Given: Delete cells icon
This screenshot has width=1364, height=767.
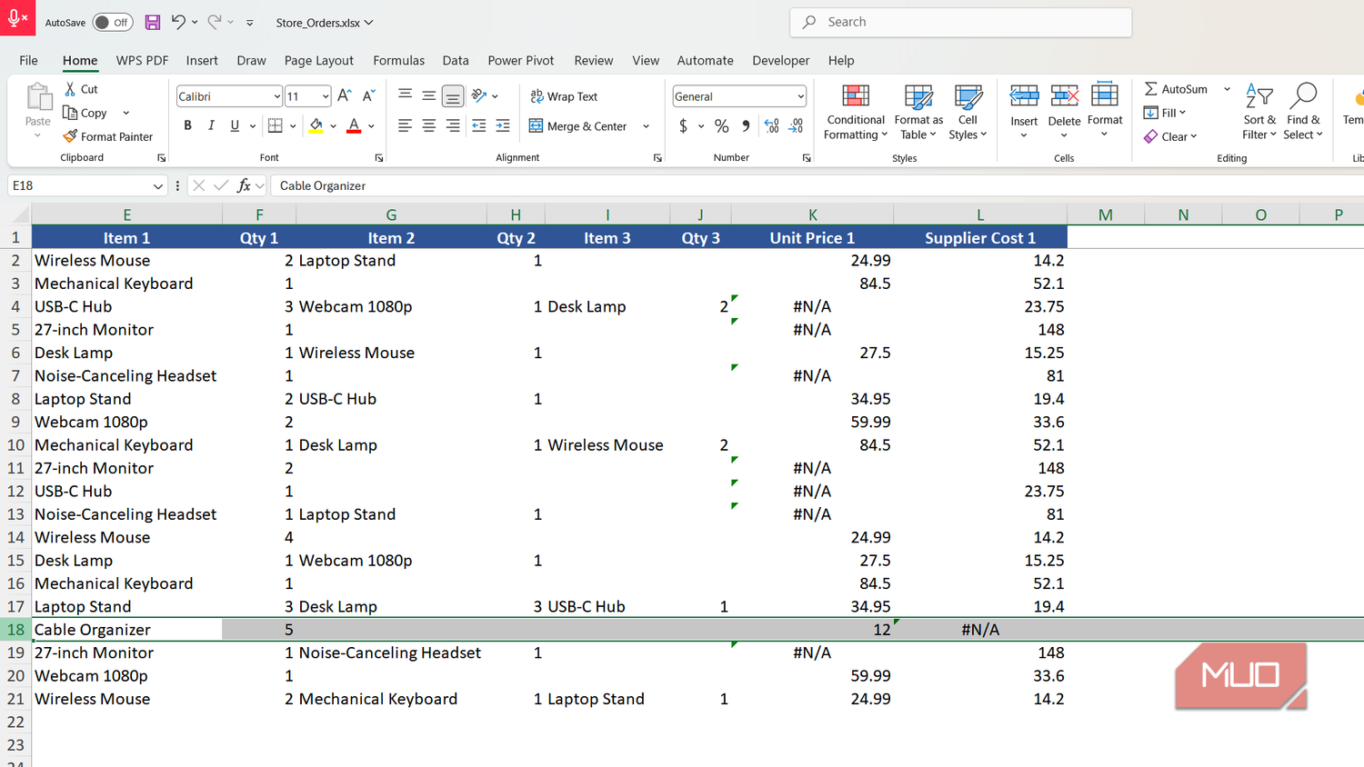Looking at the screenshot, I should [1064, 96].
